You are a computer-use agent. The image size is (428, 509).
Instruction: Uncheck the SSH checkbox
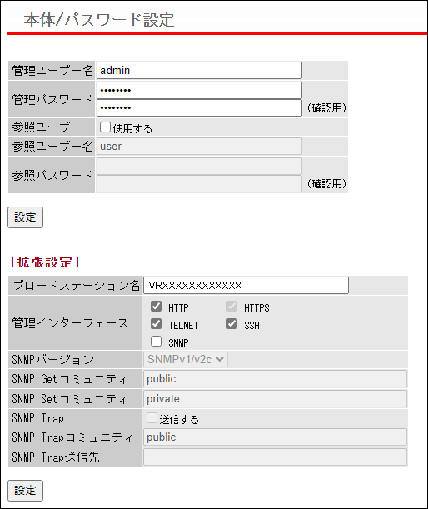pyautogui.click(x=231, y=323)
